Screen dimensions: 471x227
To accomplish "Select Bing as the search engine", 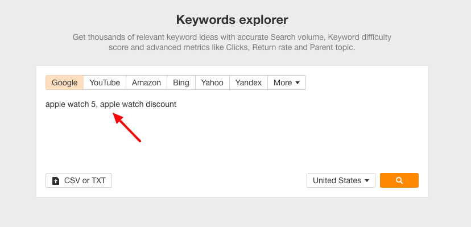I will [x=181, y=82].
